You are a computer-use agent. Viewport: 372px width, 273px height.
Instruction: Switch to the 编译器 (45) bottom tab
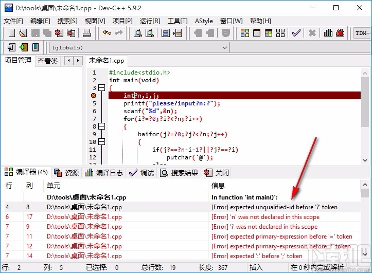point(26,172)
